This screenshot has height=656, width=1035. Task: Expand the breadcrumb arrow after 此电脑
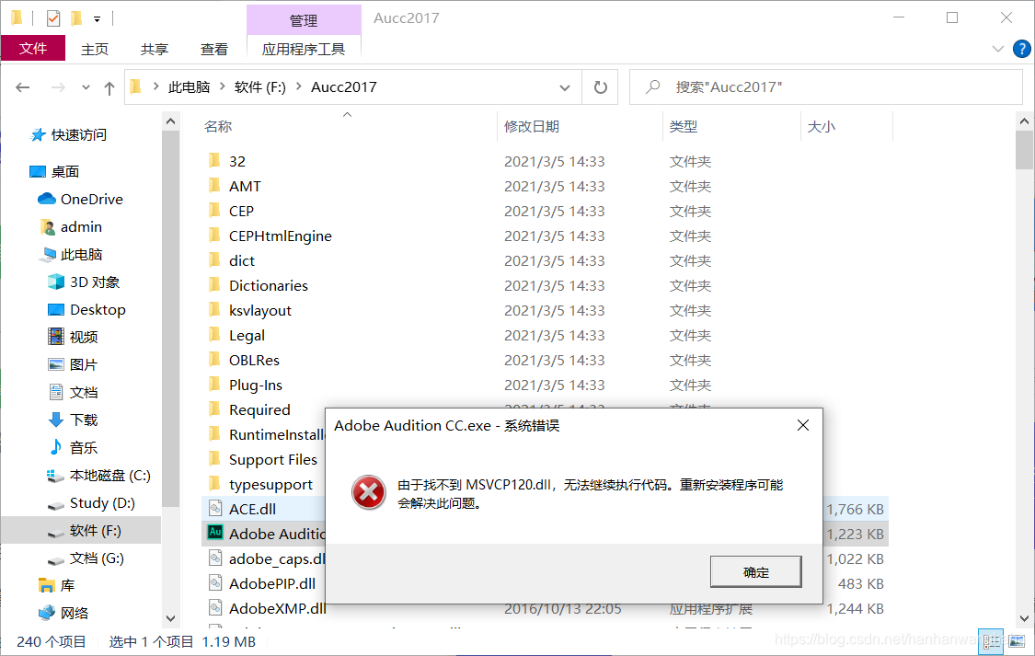[x=220, y=86]
